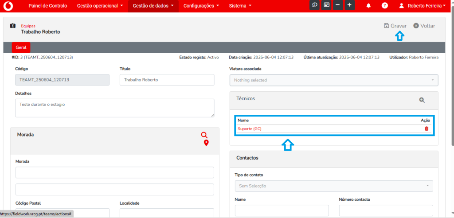Viewport: 454px width, 218px height.
Task: Expand Gestão de dados menu
Action: point(153,6)
